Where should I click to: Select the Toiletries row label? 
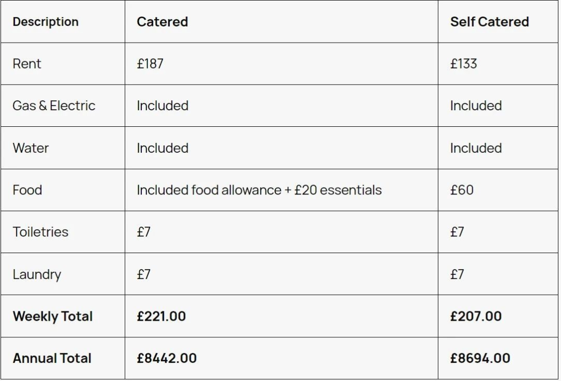[x=41, y=232]
